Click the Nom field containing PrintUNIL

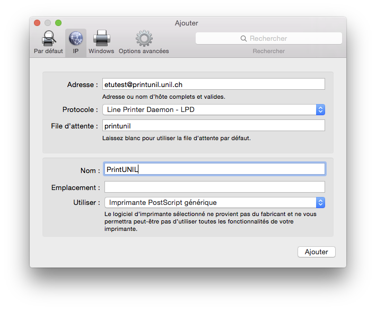point(214,169)
